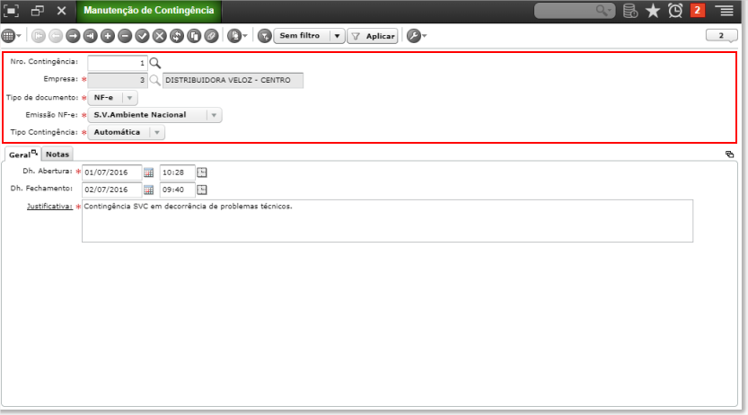This screenshot has height=415, width=748.
Task: Jump to the last record
Action: tap(90, 36)
